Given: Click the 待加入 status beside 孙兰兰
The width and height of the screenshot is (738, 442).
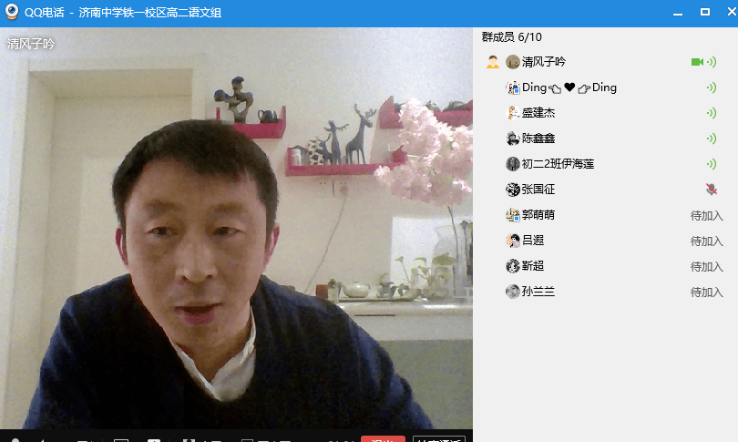Looking at the screenshot, I should click(706, 292).
